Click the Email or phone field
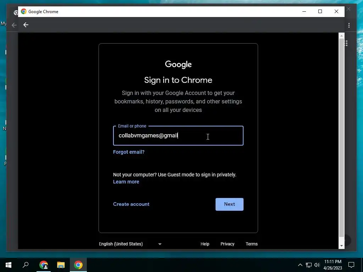The width and height of the screenshot is (363, 272). coord(178,136)
